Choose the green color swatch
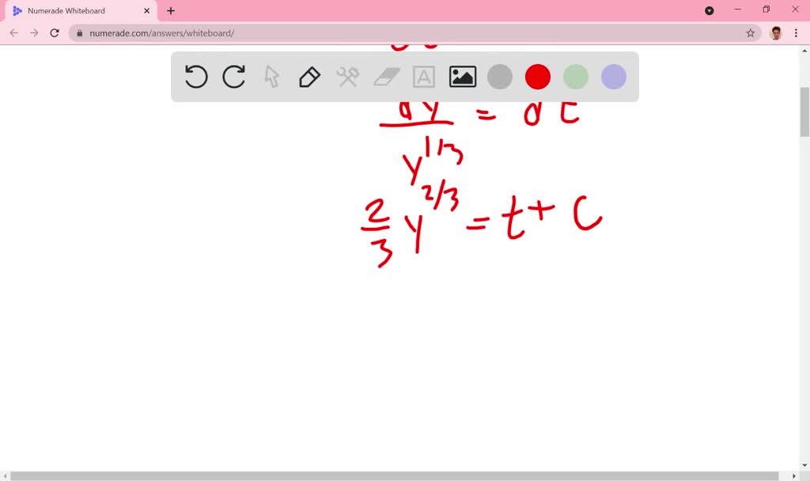This screenshot has width=810, height=481. tap(575, 77)
